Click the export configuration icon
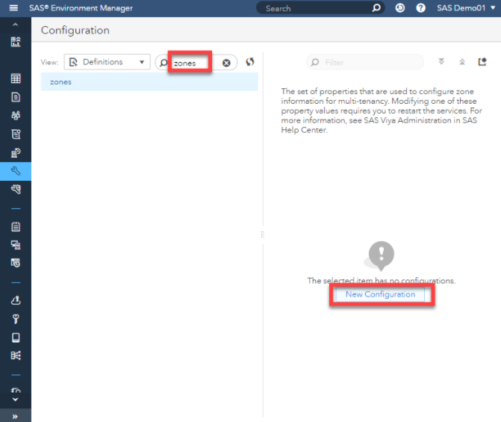This screenshot has width=501, height=422. [x=482, y=61]
